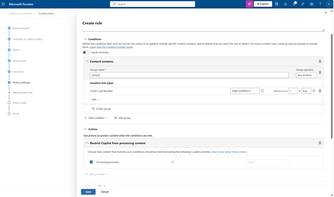Image resolution: width=334 pixels, height=197 pixels.
Task: Go to Locations step in wizard
Action: click(18, 72)
